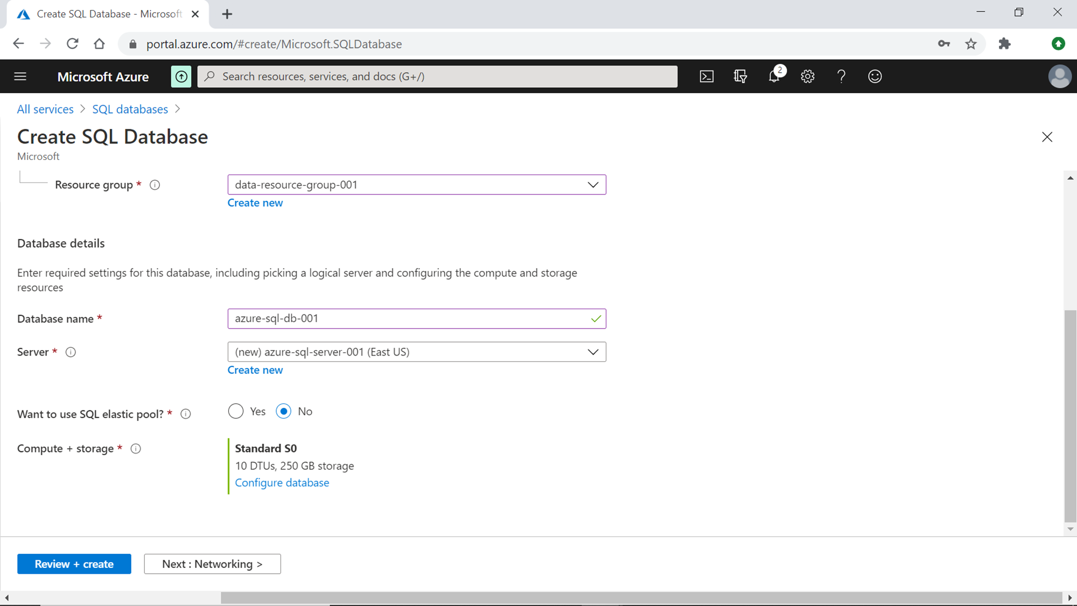Screen dimensions: 1077x606
Task: Open the Feedback smiley icon
Action: click(875, 76)
